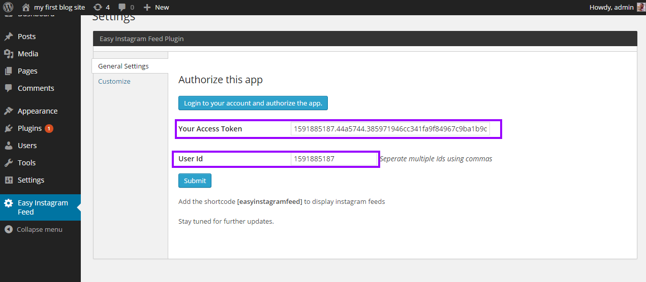Switch to the General Settings tab
646x282 pixels.
(130, 66)
